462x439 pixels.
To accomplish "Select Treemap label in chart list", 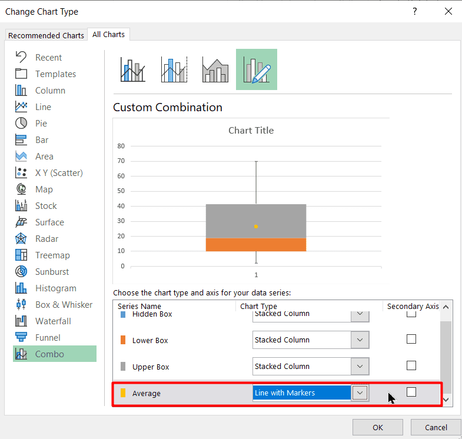I will (x=52, y=255).
